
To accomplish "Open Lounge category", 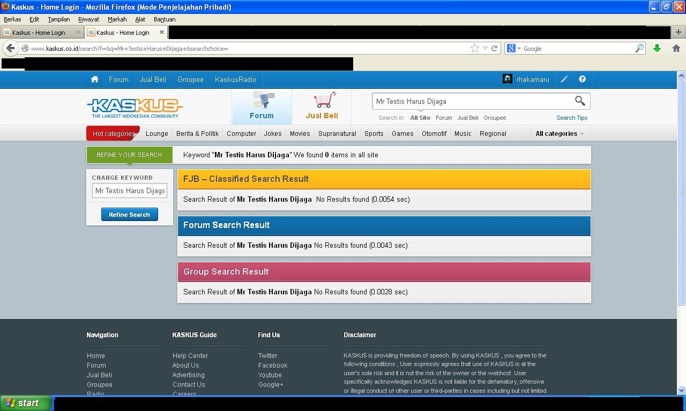I will pyautogui.click(x=157, y=133).
